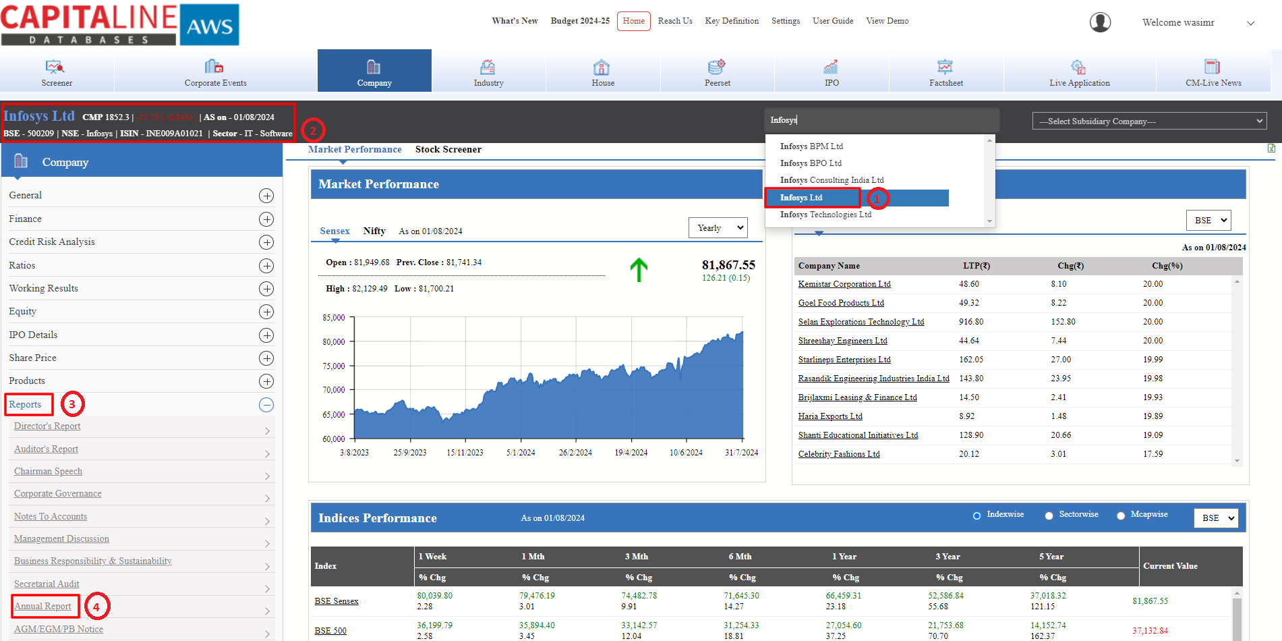The height and width of the screenshot is (641, 1282).
Task: Click the company search input field
Action: (x=881, y=120)
